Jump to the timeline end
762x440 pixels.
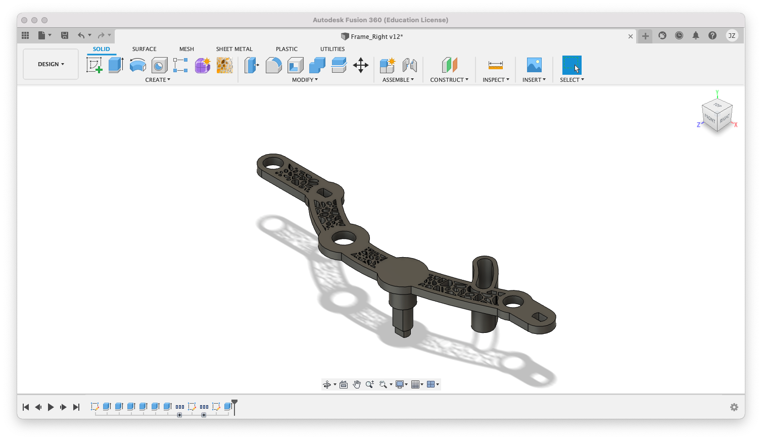(76, 407)
